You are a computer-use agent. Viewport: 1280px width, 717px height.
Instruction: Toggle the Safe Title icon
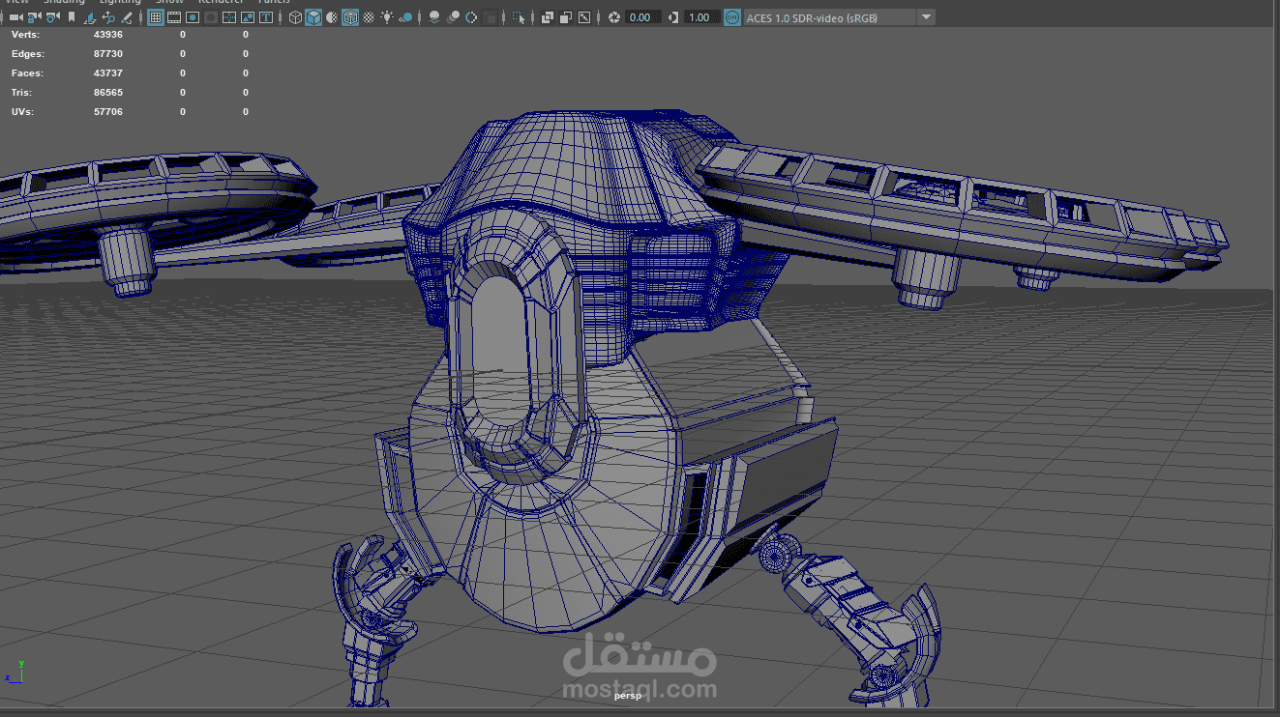[x=265, y=17]
